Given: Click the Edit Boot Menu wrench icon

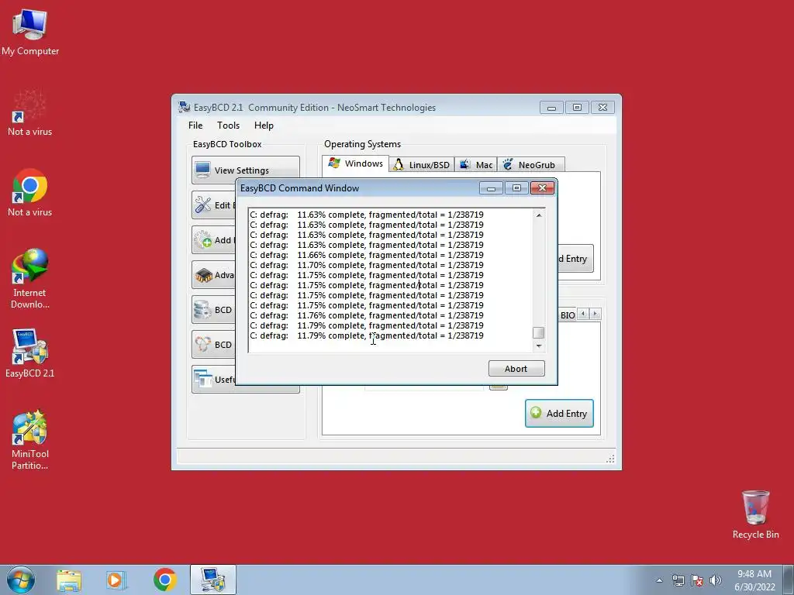Looking at the screenshot, I should point(203,205).
